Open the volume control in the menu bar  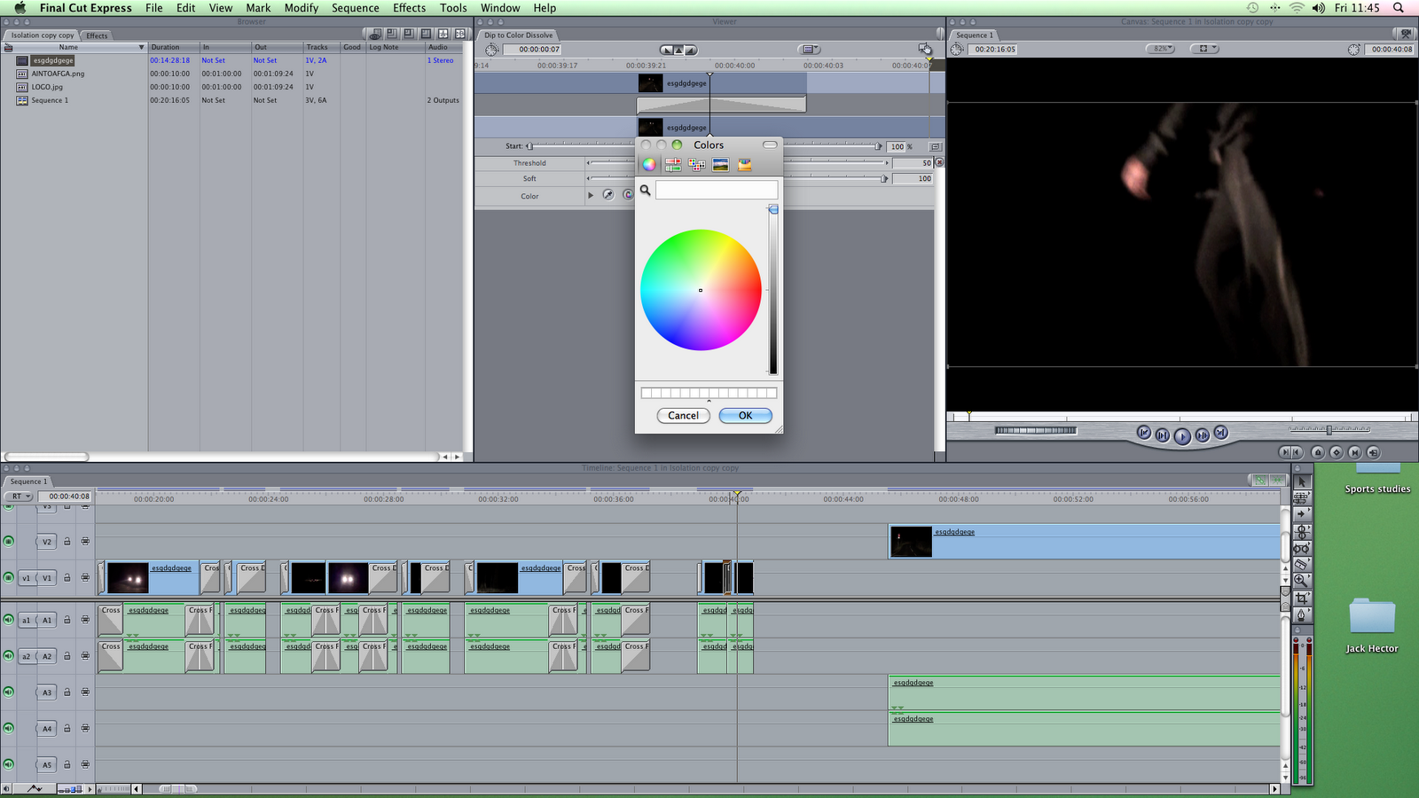[x=1319, y=8]
